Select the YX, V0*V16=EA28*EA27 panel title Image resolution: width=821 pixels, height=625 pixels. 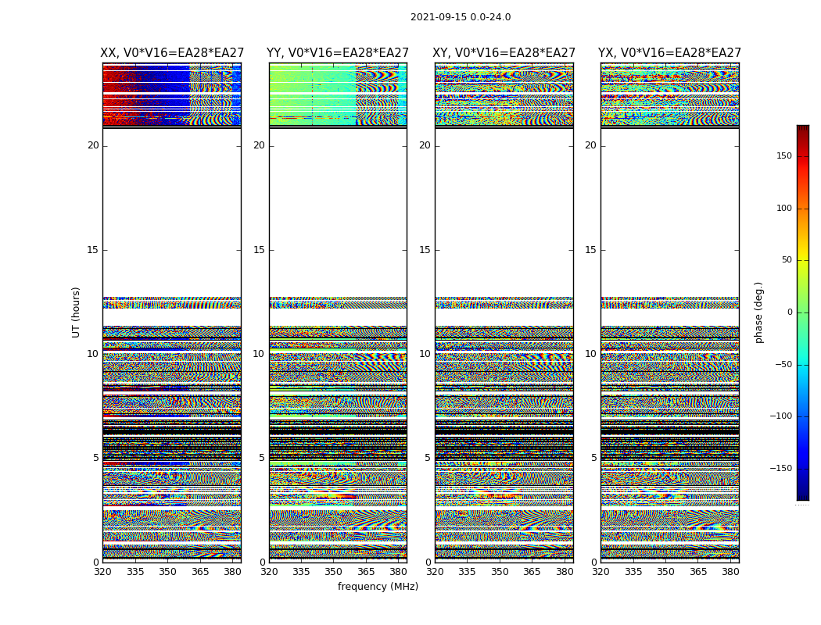coord(669,53)
